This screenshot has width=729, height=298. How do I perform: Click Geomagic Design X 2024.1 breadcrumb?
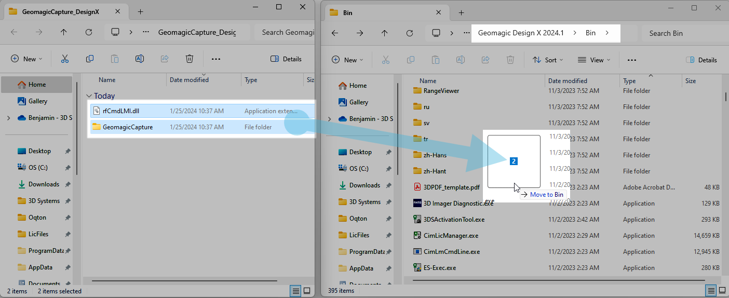click(521, 33)
